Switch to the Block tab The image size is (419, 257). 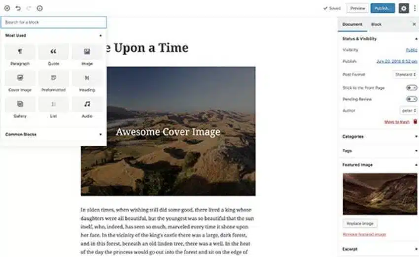click(x=376, y=25)
